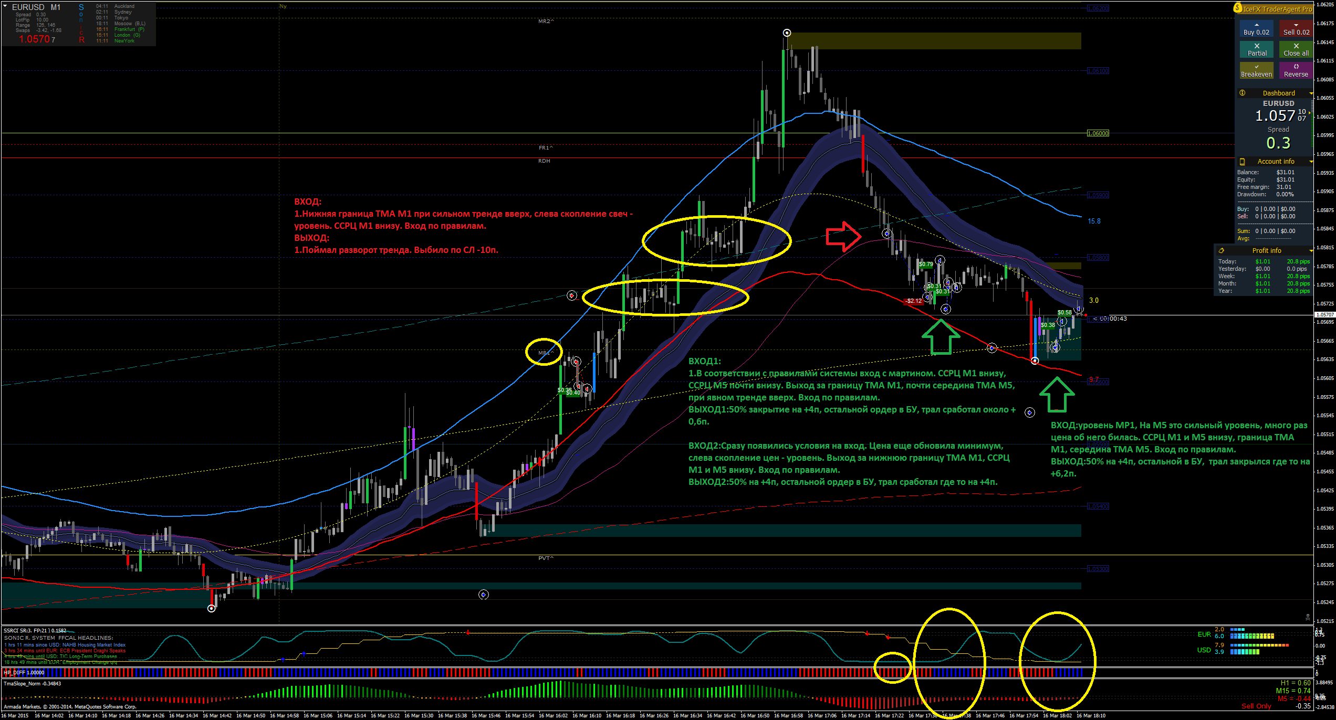The image size is (1336, 720).
Task: Click the NewYork session clock row
Action: [115, 41]
